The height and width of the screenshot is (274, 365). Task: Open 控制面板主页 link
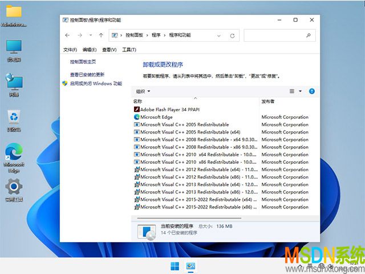pos(83,62)
